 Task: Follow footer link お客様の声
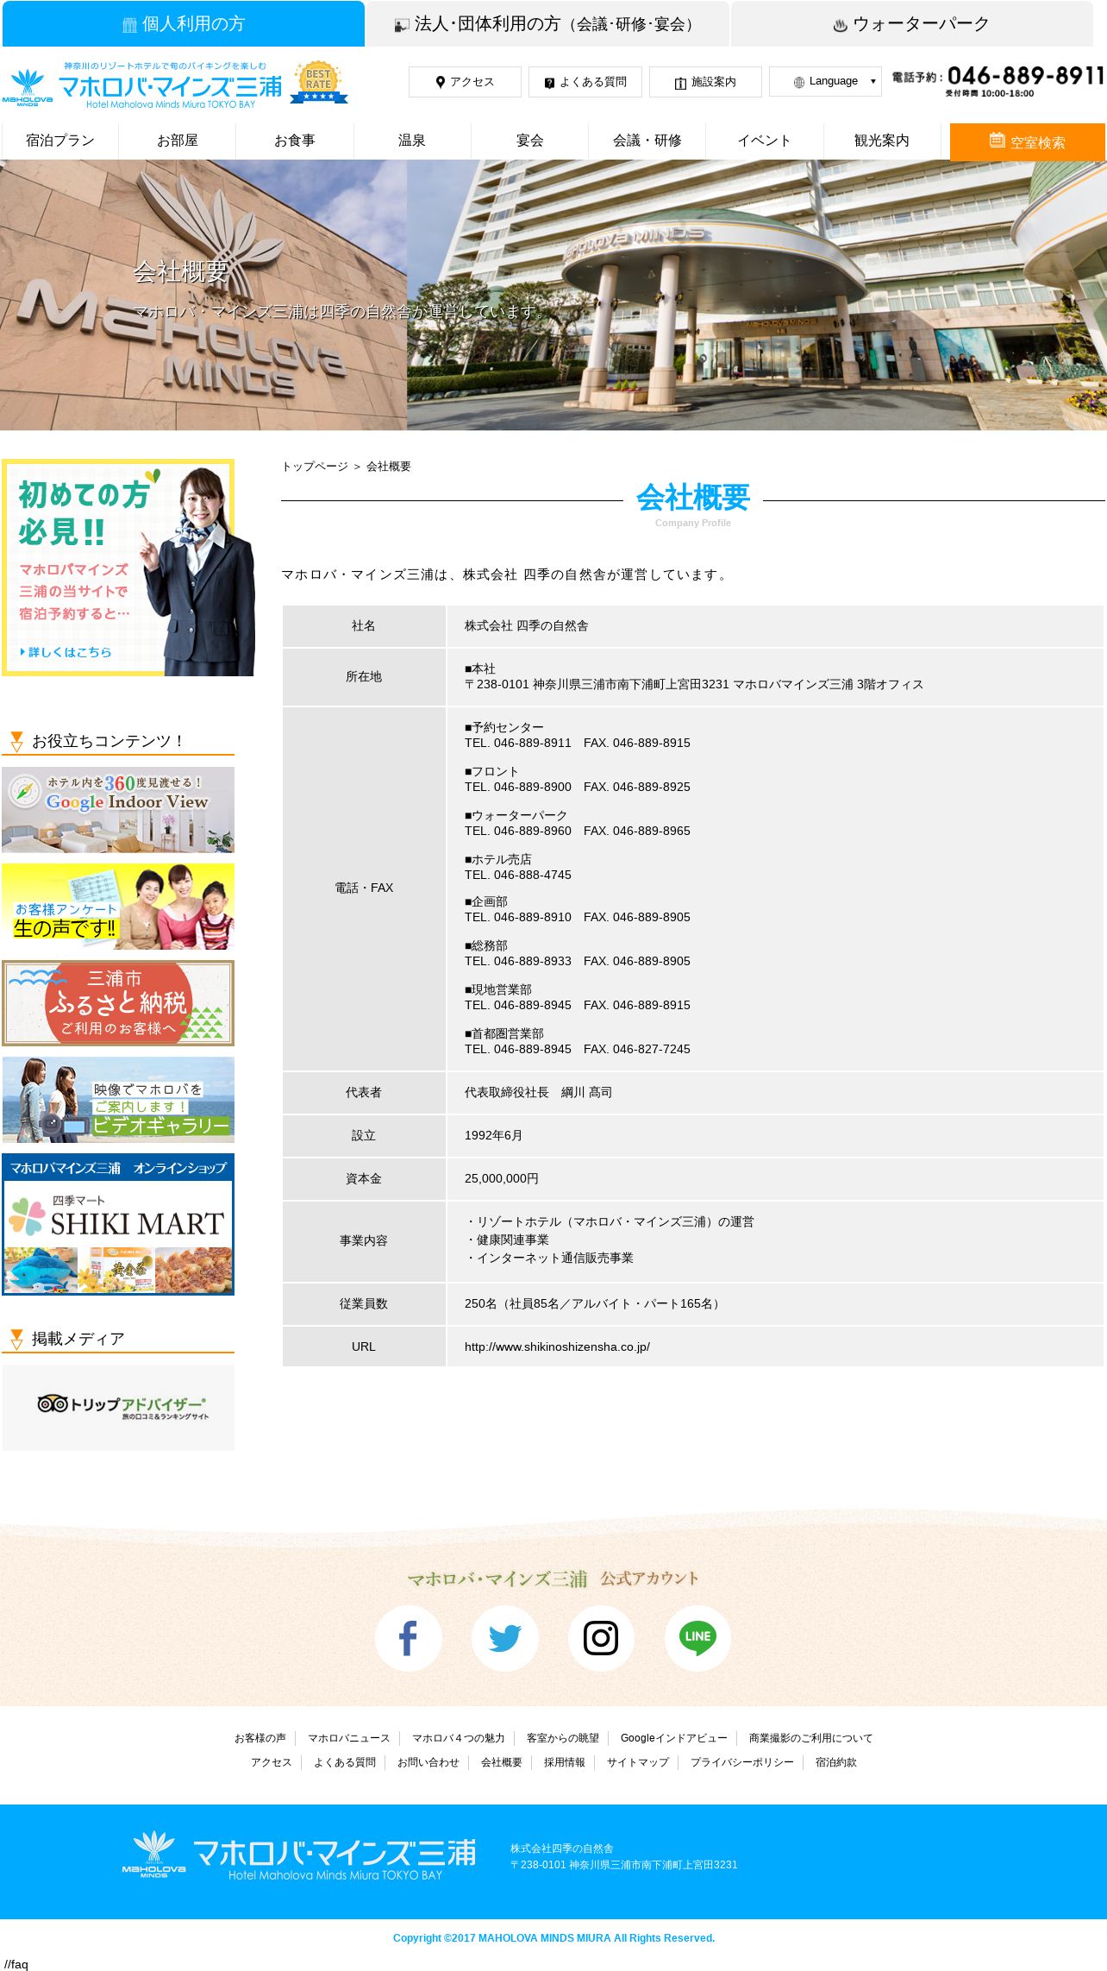pos(260,1738)
